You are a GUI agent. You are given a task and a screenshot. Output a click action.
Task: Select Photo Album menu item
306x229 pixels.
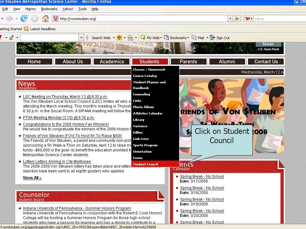pyautogui.click(x=155, y=107)
